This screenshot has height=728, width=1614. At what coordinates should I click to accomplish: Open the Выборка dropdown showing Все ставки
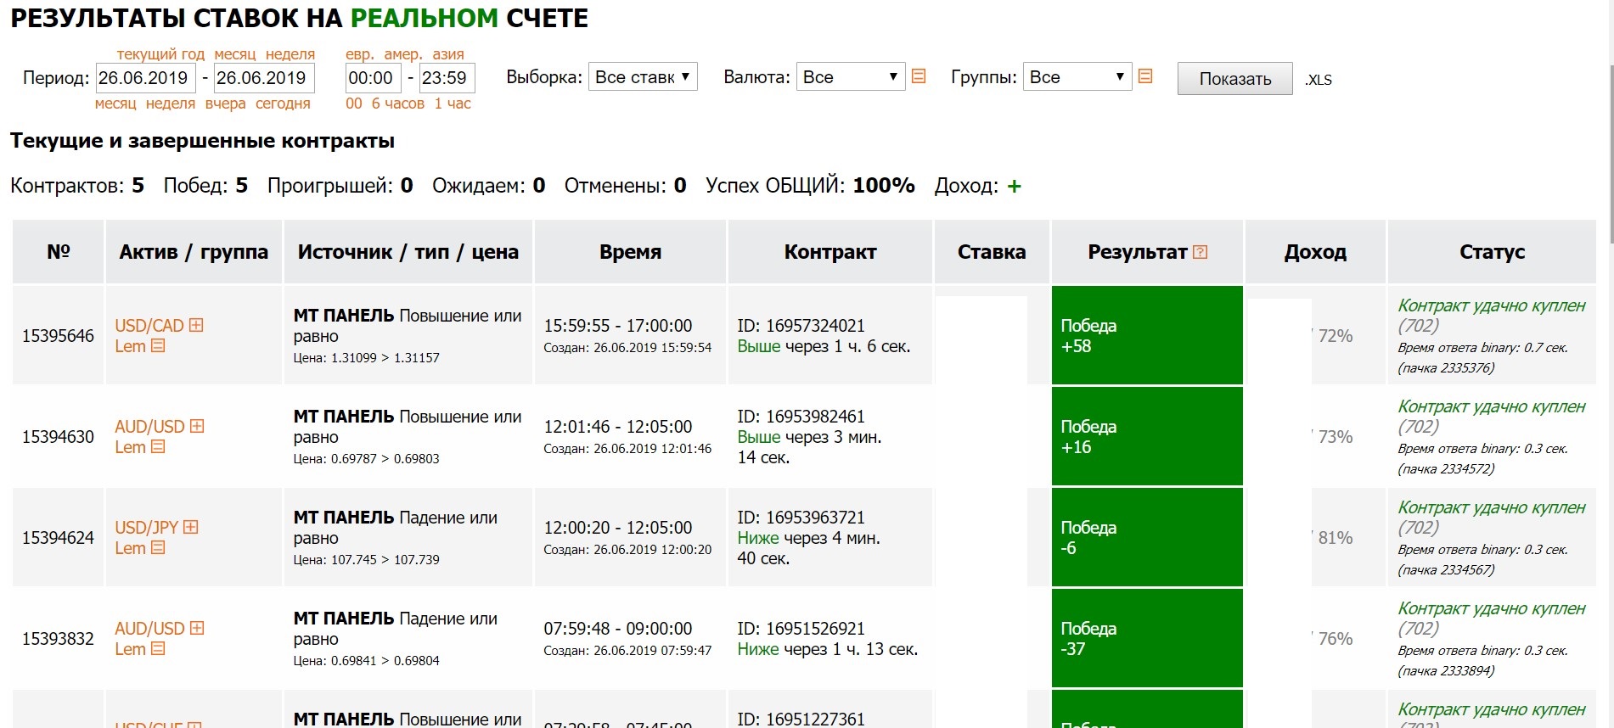click(x=643, y=76)
